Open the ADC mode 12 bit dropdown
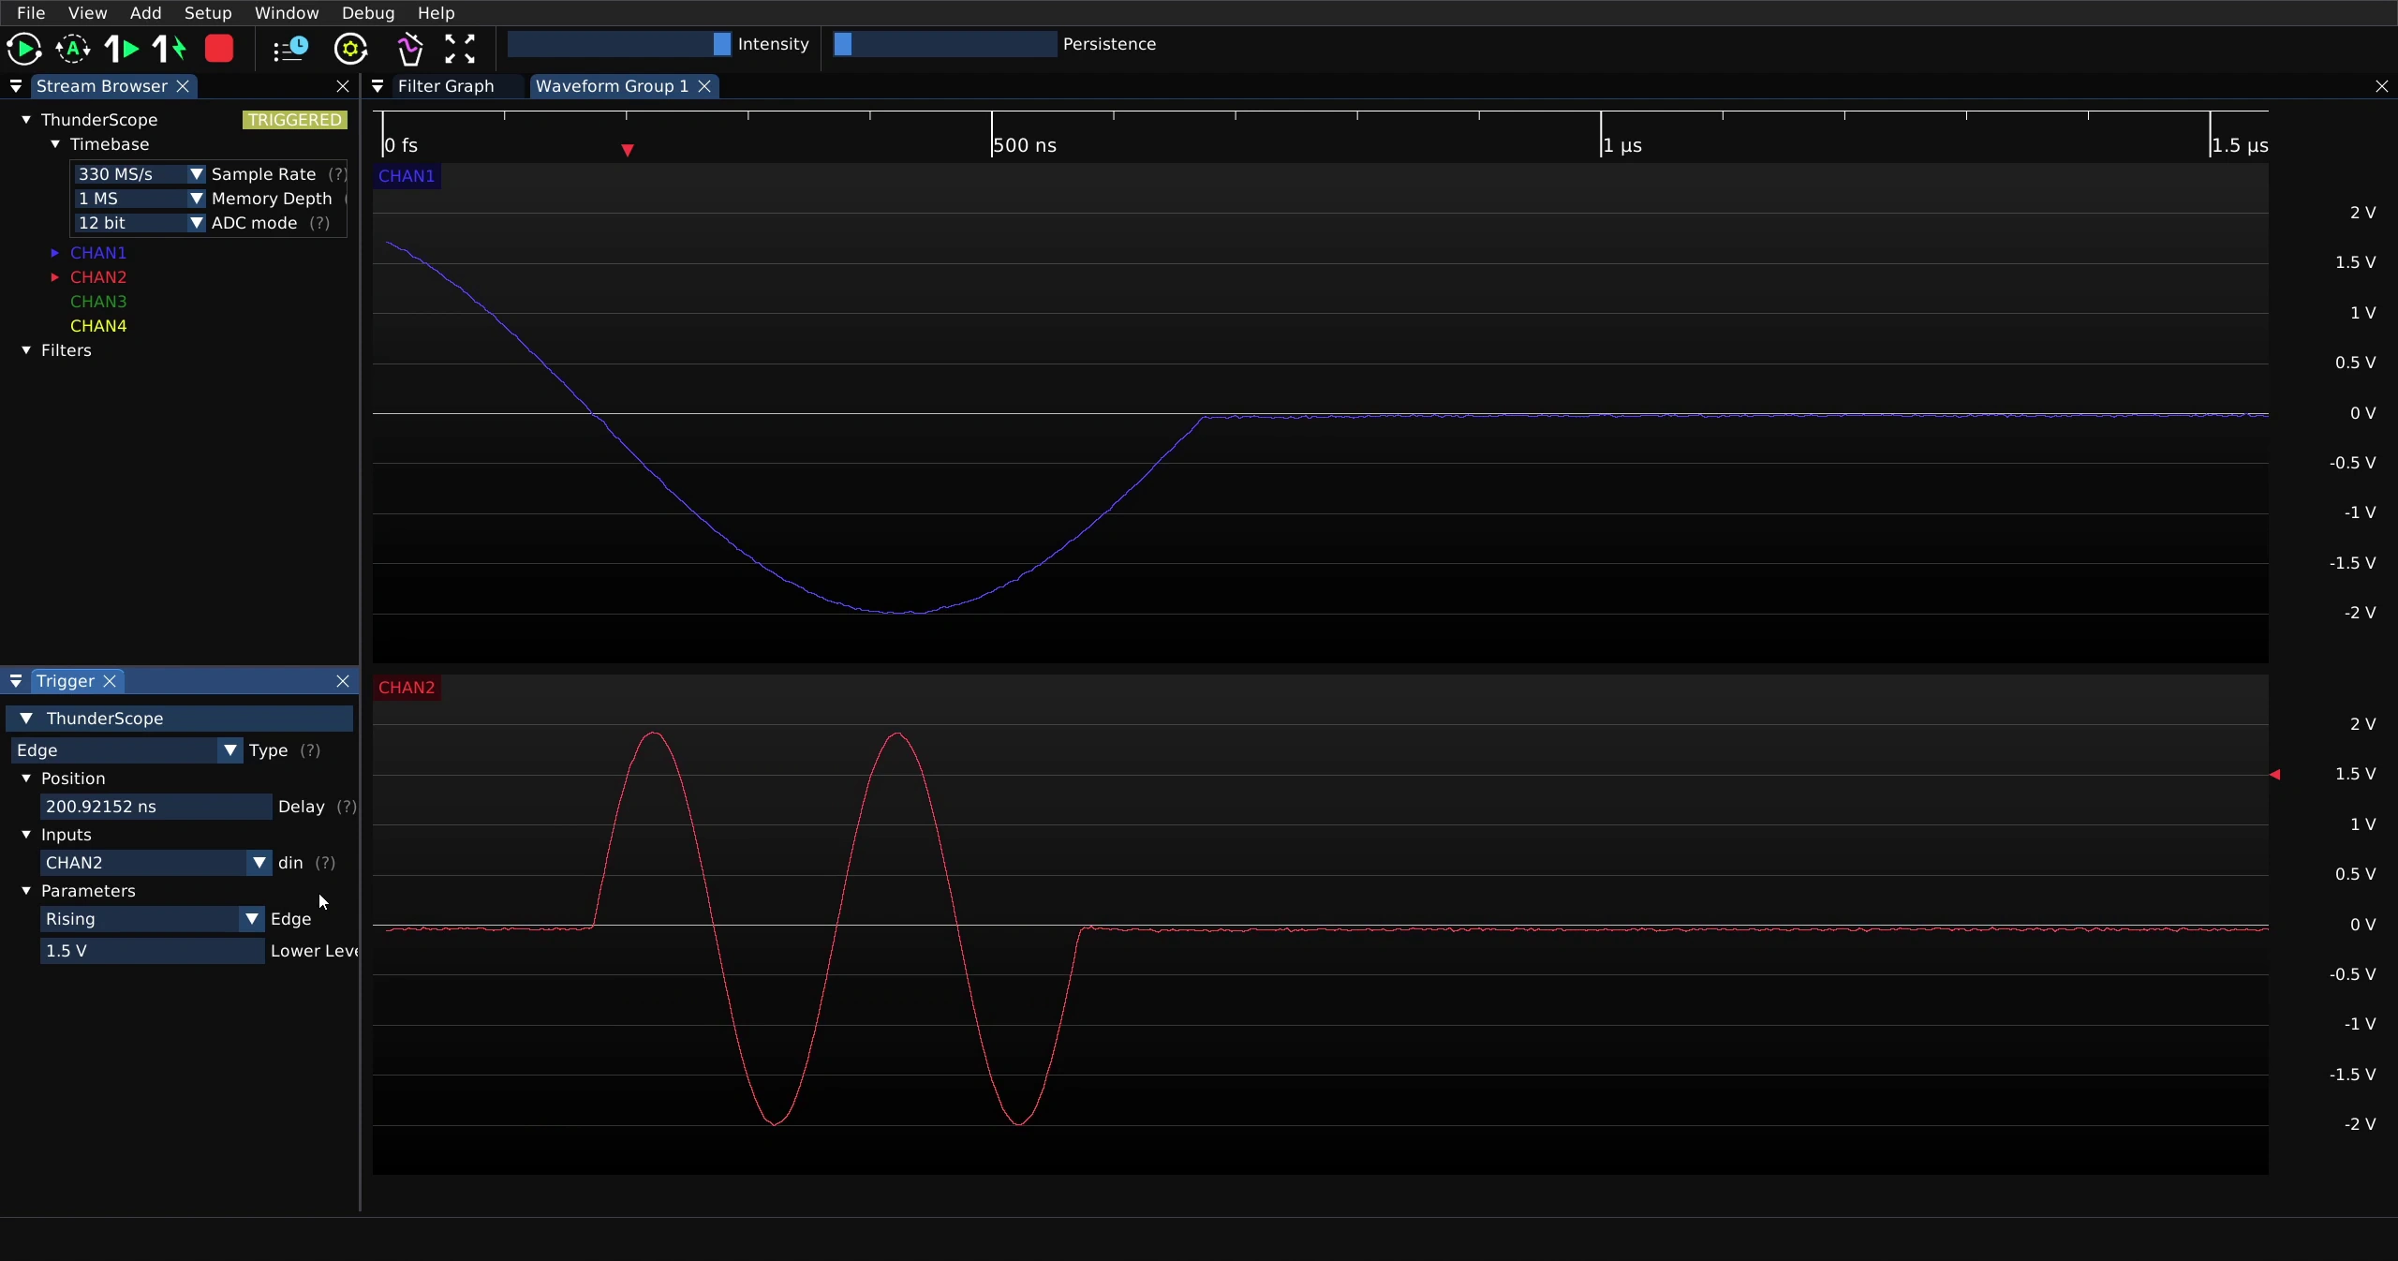This screenshot has width=2398, height=1261. [139, 223]
